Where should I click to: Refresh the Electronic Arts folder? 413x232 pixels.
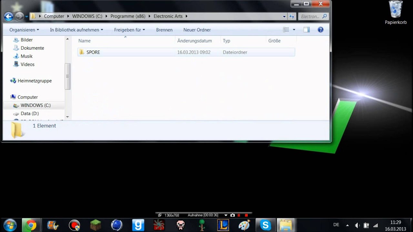pyautogui.click(x=292, y=16)
